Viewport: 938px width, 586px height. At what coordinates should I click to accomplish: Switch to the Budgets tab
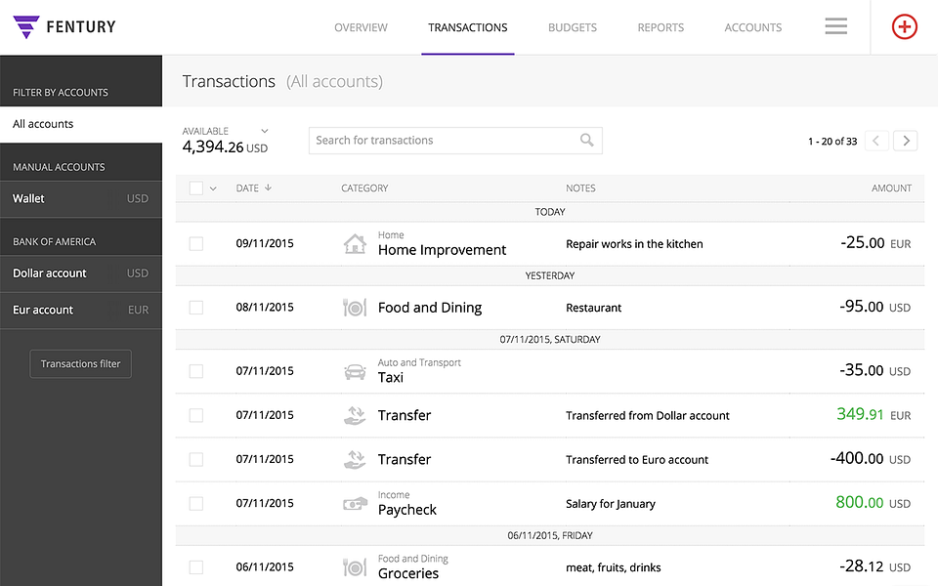[573, 27]
